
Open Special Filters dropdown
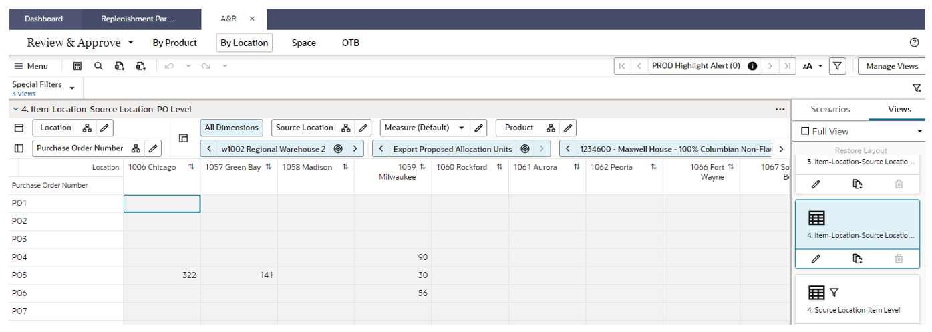click(x=72, y=88)
